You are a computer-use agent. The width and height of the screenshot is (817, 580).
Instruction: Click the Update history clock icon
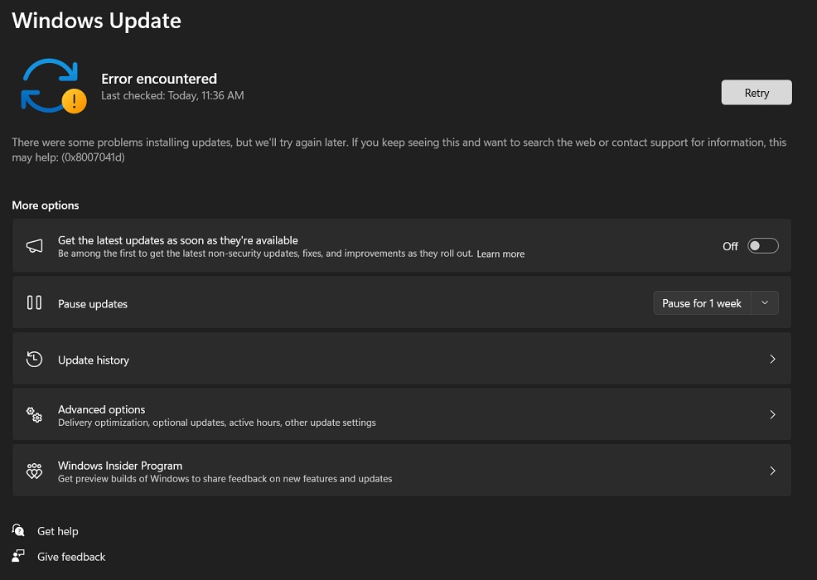click(34, 359)
